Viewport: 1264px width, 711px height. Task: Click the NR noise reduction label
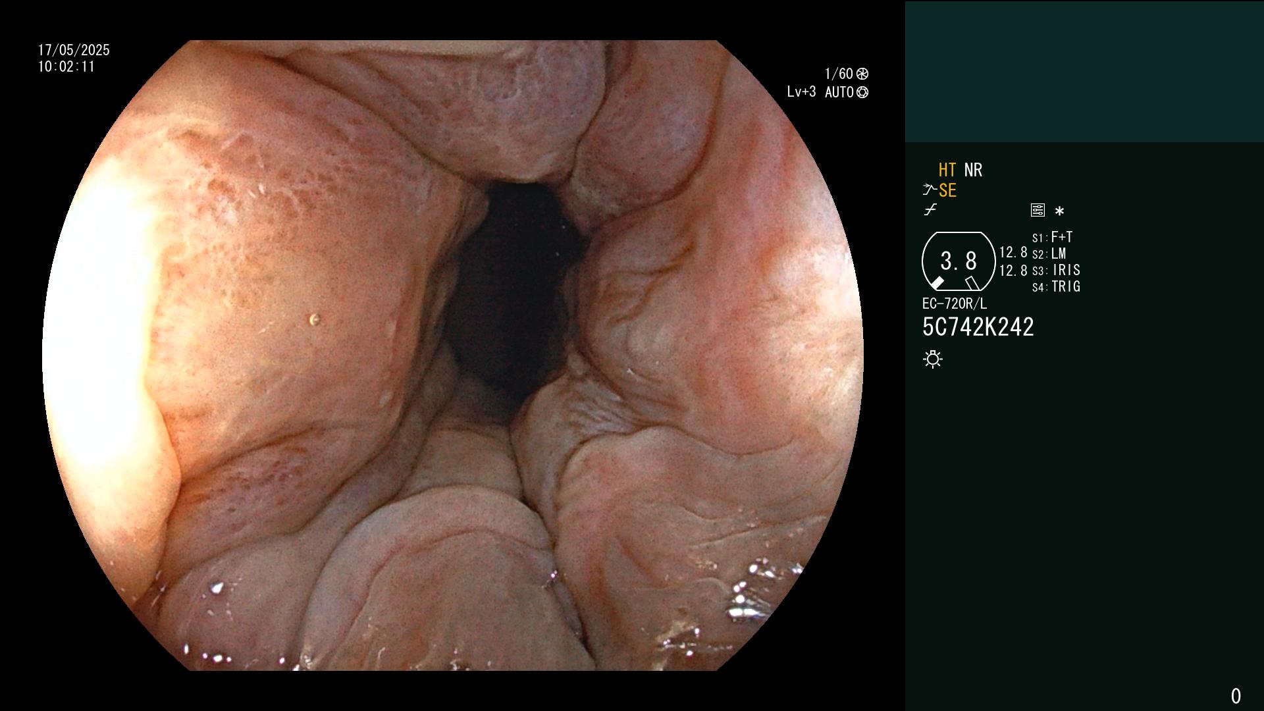[x=973, y=170]
